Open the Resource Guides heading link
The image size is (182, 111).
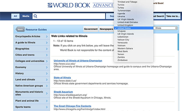[x=36, y=30]
